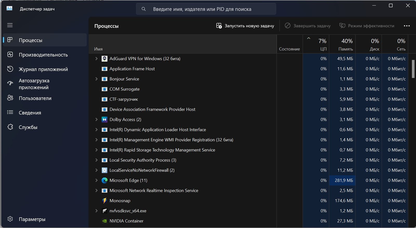The width and height of the screenshot is (416, 228).
Task: Switch to the Пользователи tab
Action: click(45, 98)
